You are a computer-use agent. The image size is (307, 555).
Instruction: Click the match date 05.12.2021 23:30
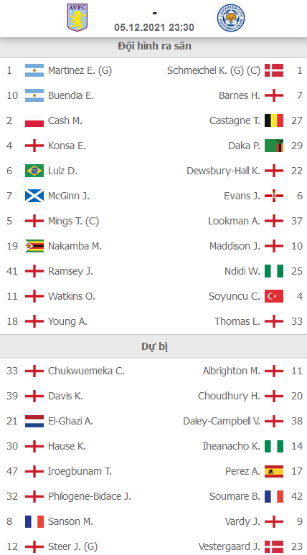tap(154, 28)
